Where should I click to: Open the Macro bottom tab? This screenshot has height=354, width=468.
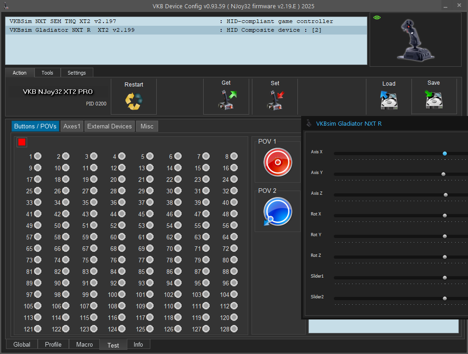(85, 344)
